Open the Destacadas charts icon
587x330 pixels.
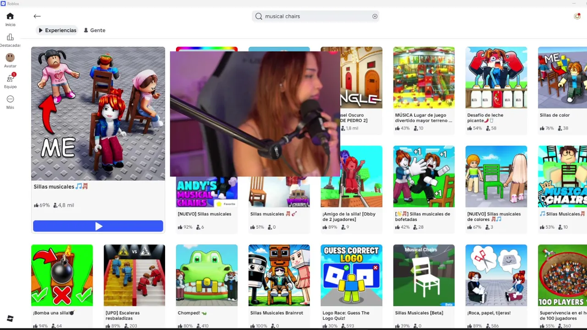10,37
